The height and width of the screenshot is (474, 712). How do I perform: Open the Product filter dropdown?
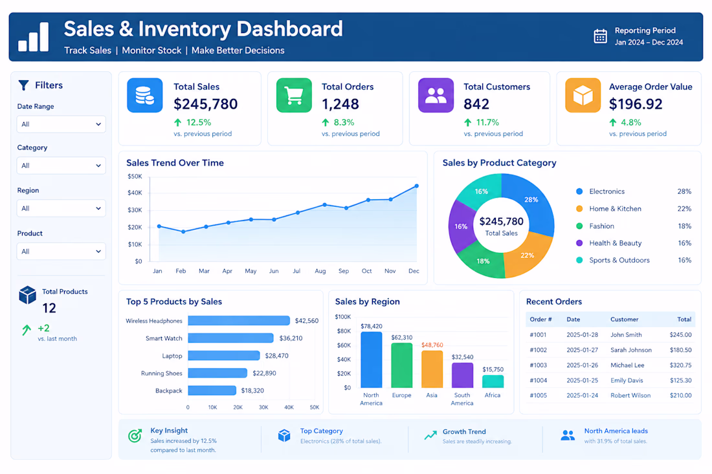(x=61, y=252)
